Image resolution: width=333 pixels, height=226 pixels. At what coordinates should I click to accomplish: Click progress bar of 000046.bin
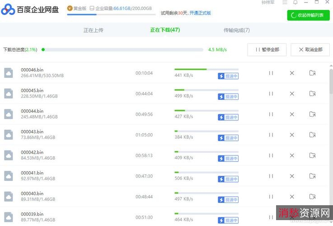206,69
